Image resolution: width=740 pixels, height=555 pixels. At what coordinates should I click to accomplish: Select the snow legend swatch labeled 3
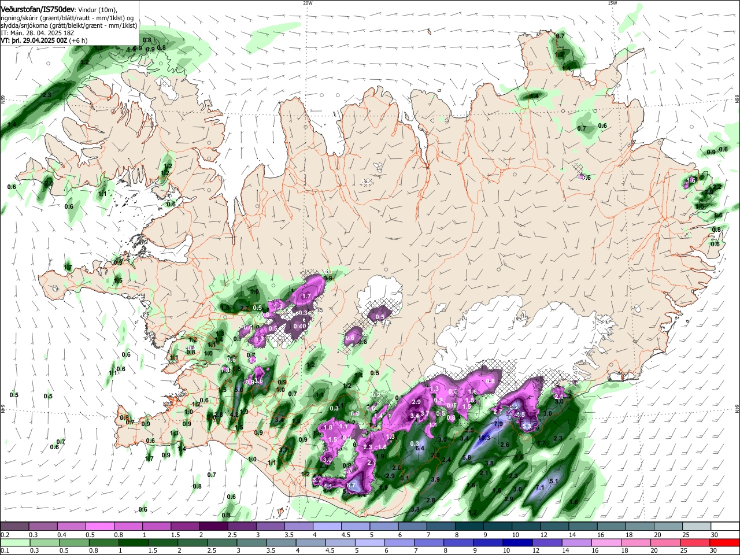point(270,526)
